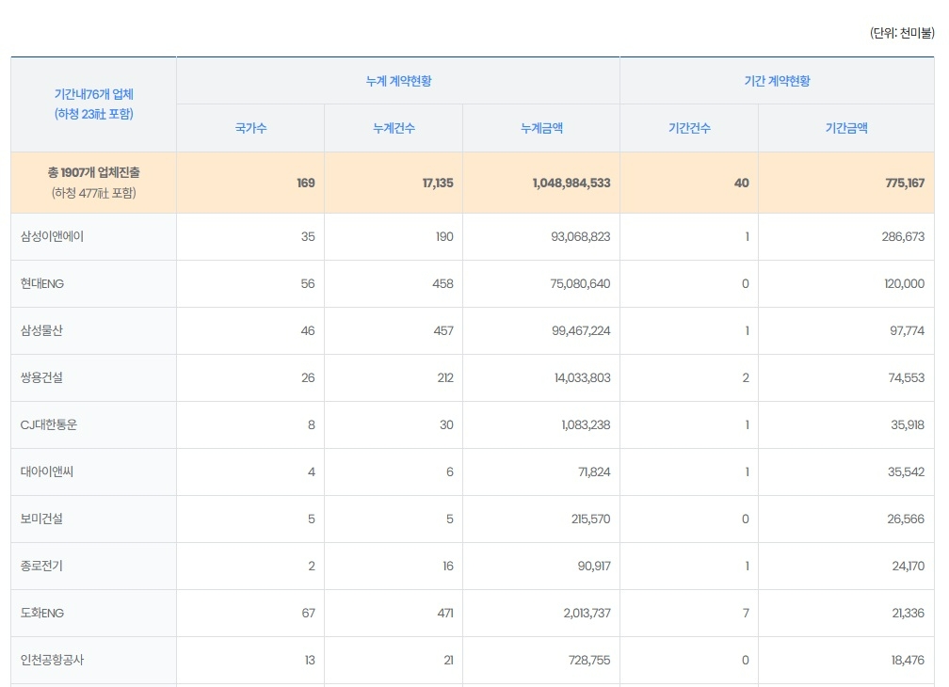The image size is (949, 687).
Task: Click the 총 1907개 업체진출 summary cell
Action: coord(94,183)
